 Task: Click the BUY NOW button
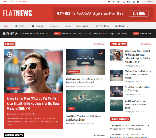(x=139, y=14)
